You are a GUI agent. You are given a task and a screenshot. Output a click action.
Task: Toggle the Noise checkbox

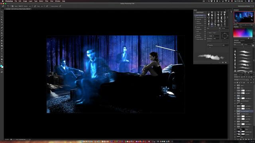tap(196, 31)
